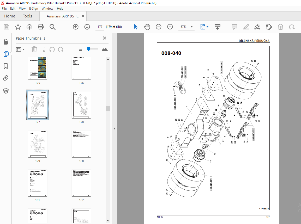Collapse the navigation pane arrow
The height and width of the screenshot is (224, 301).
(x=115, y=129)
